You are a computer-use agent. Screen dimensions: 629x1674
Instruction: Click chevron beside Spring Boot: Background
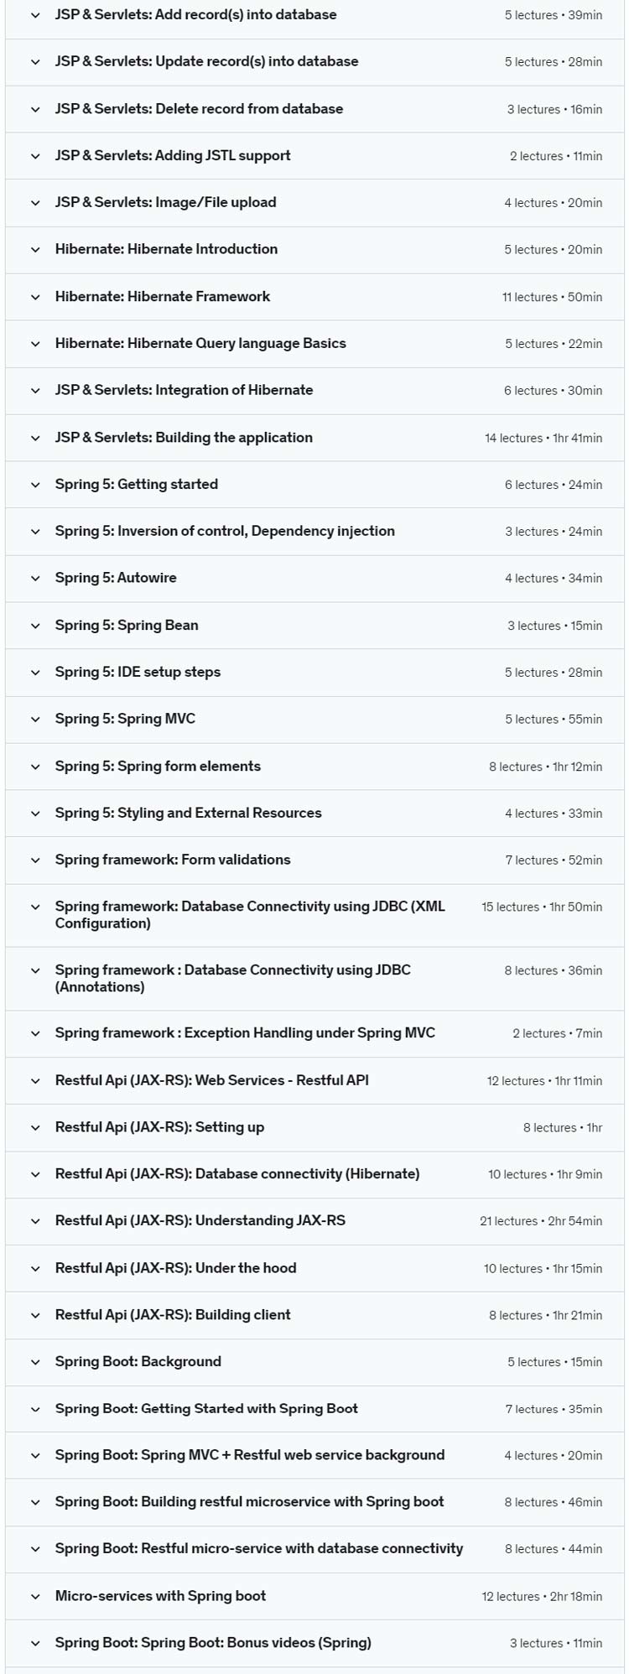click(35, 1363)
